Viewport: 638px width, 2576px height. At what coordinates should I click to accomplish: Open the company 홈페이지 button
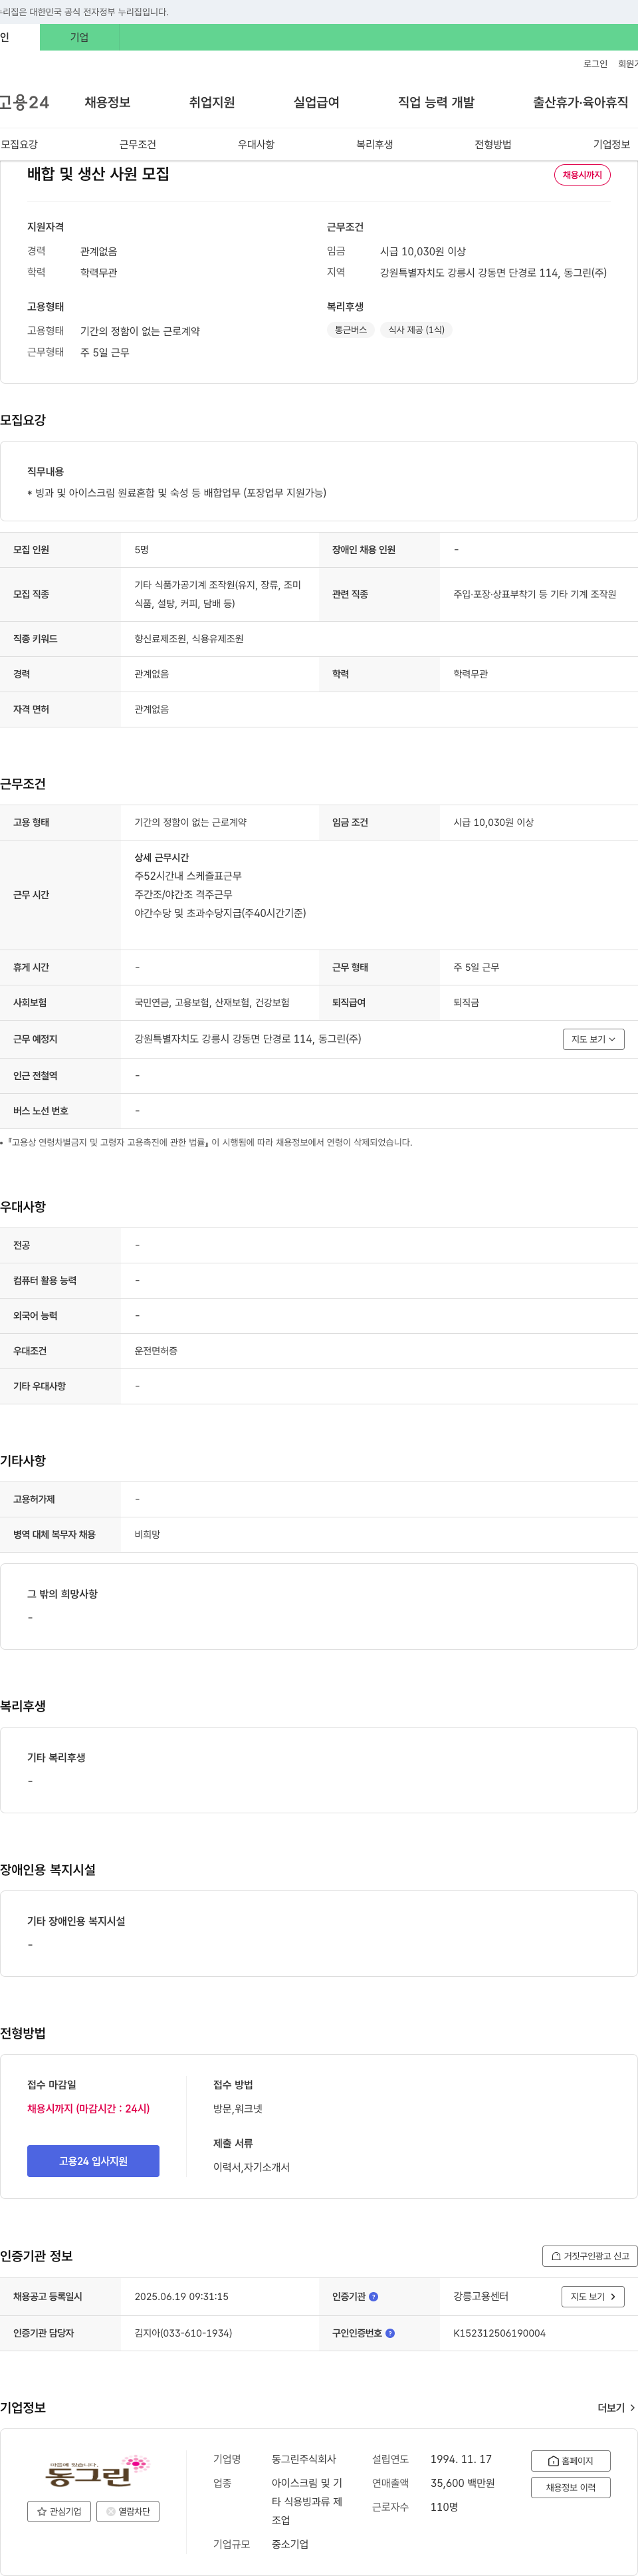tap(570, 2461)
